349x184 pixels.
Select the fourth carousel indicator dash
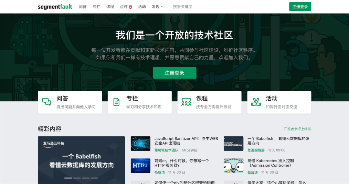94,178
